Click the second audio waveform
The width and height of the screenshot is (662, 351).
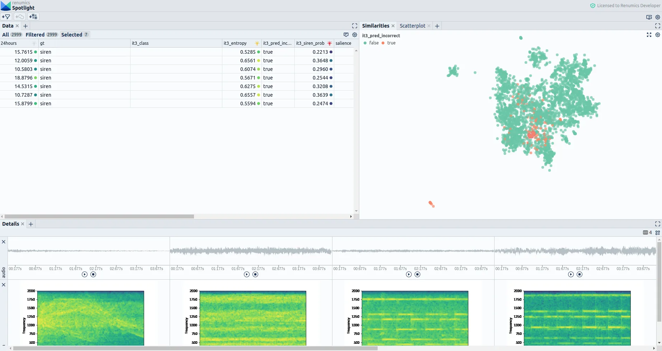(x=251, y=251)
